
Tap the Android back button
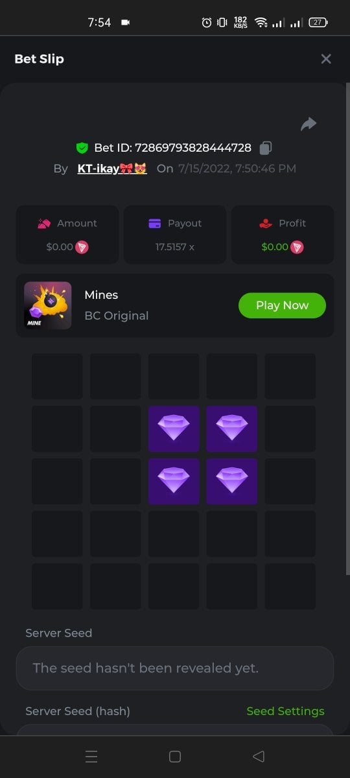tap(258, 756)
